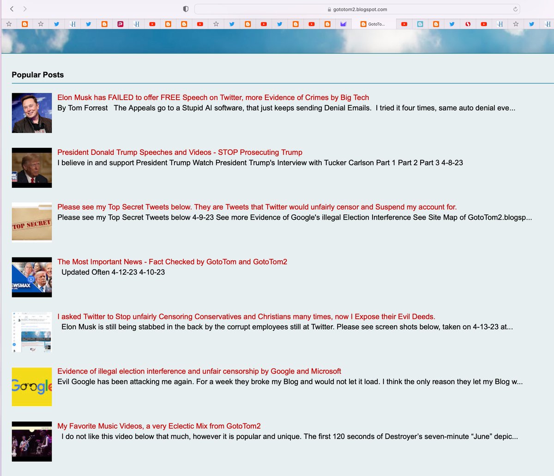
Task: Open the Twitter censoring Conservatives post link
Action: click(246, 317)
